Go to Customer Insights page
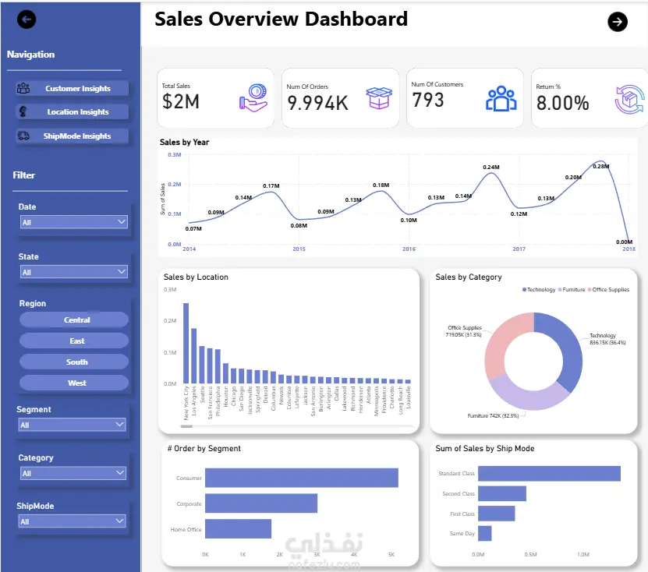Image resolution: width=648 pixels, height=572 pixels. coord(73,88)
